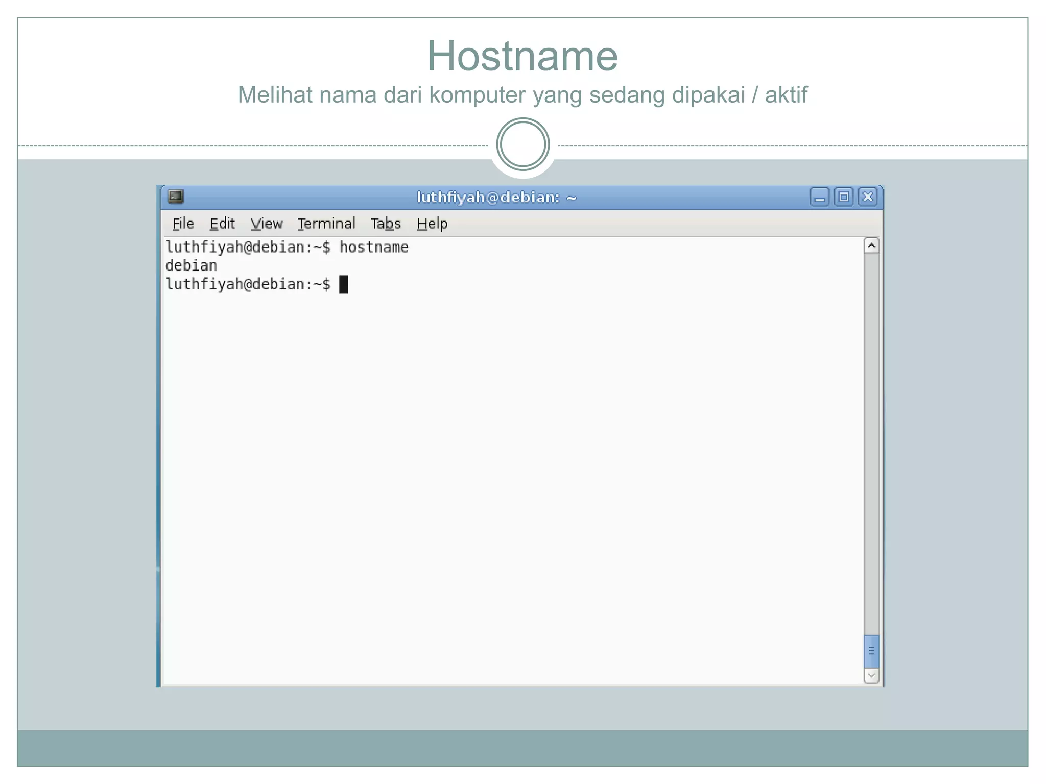Screen dimensions: 1046x784
Task: Click the terminal window icon in title bar
Action: 176,197
